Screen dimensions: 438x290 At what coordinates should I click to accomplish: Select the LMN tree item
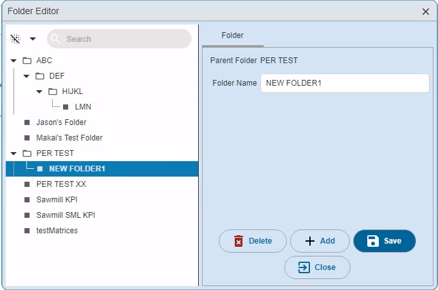(83, 107)
